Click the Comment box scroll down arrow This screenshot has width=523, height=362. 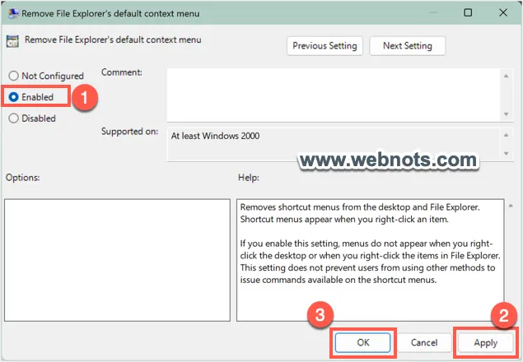506,114
